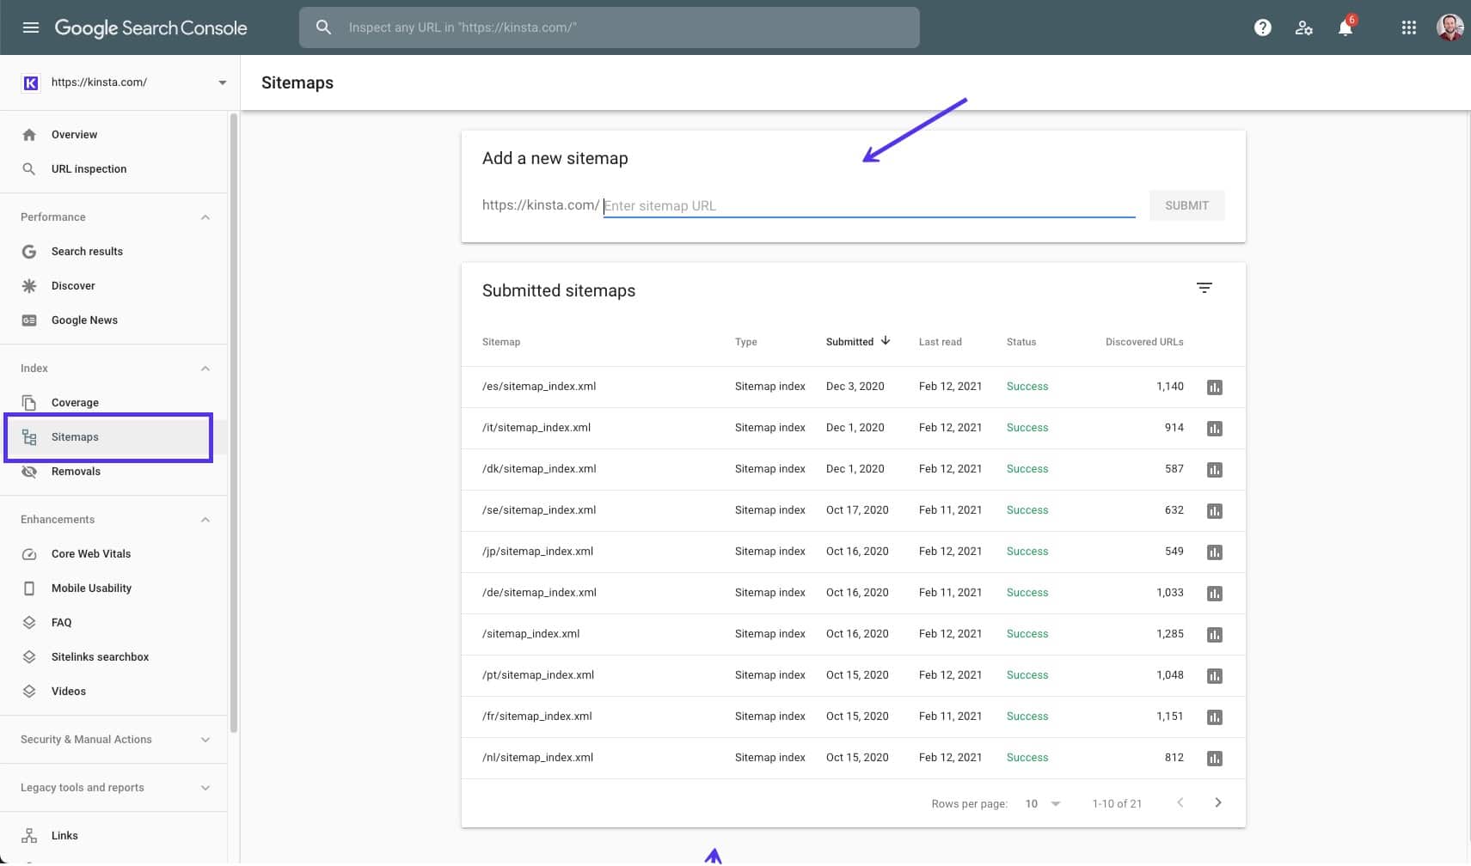1471x866 pixels.
Task: Collapse the Performance section
Action: (x=205, y=217)
